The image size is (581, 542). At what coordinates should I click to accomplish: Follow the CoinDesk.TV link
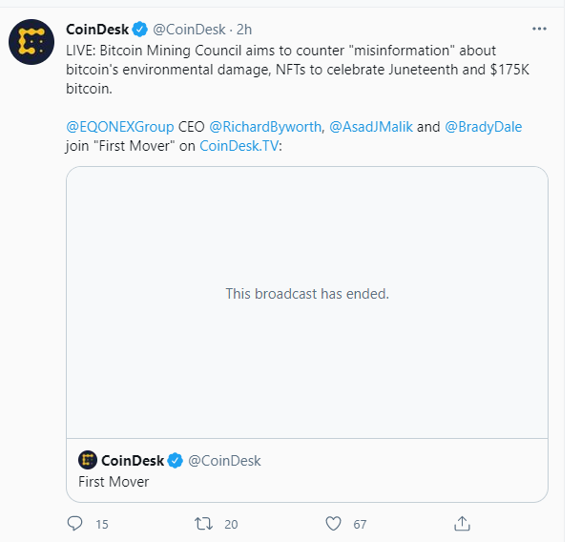pos(239,146)
